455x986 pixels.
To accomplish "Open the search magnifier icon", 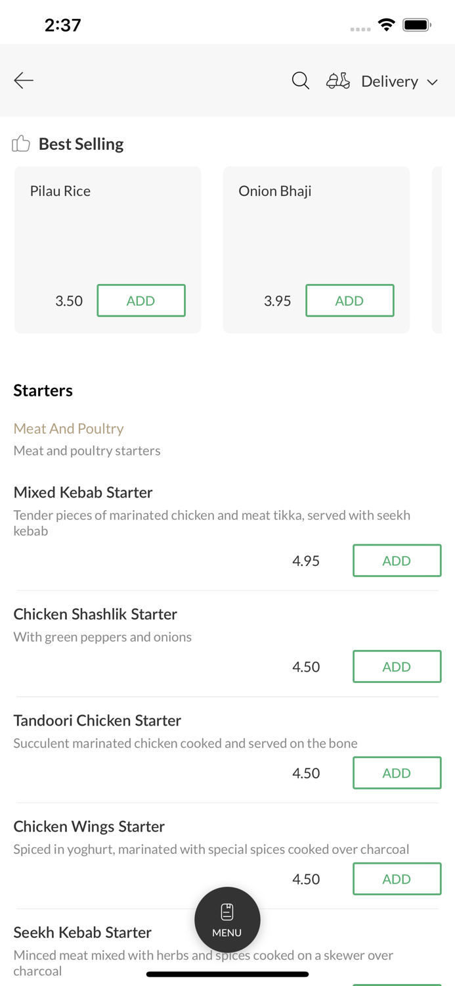I will (301, 81).
